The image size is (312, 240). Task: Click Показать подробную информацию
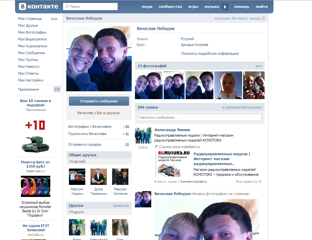coord(210,53)
